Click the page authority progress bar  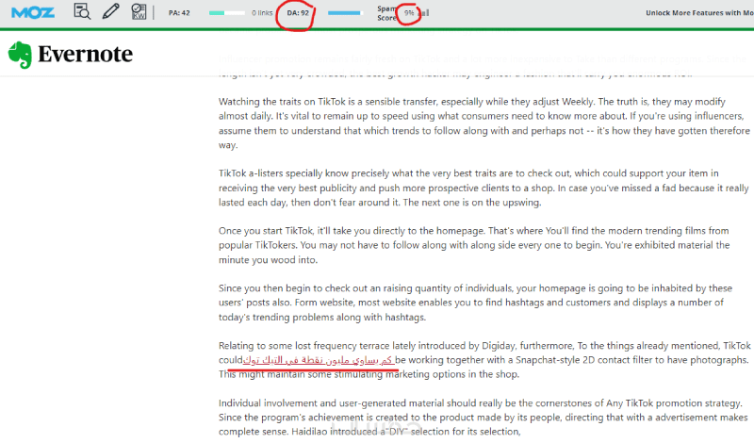point(226,13)
